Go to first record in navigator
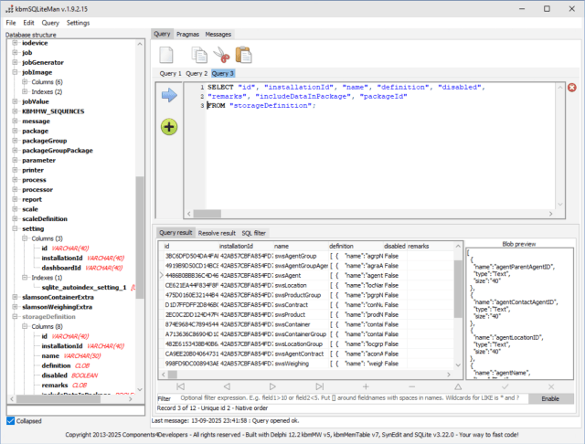This screenshot has width=585, height=444. pyautogui.click(x=181, y=386)
